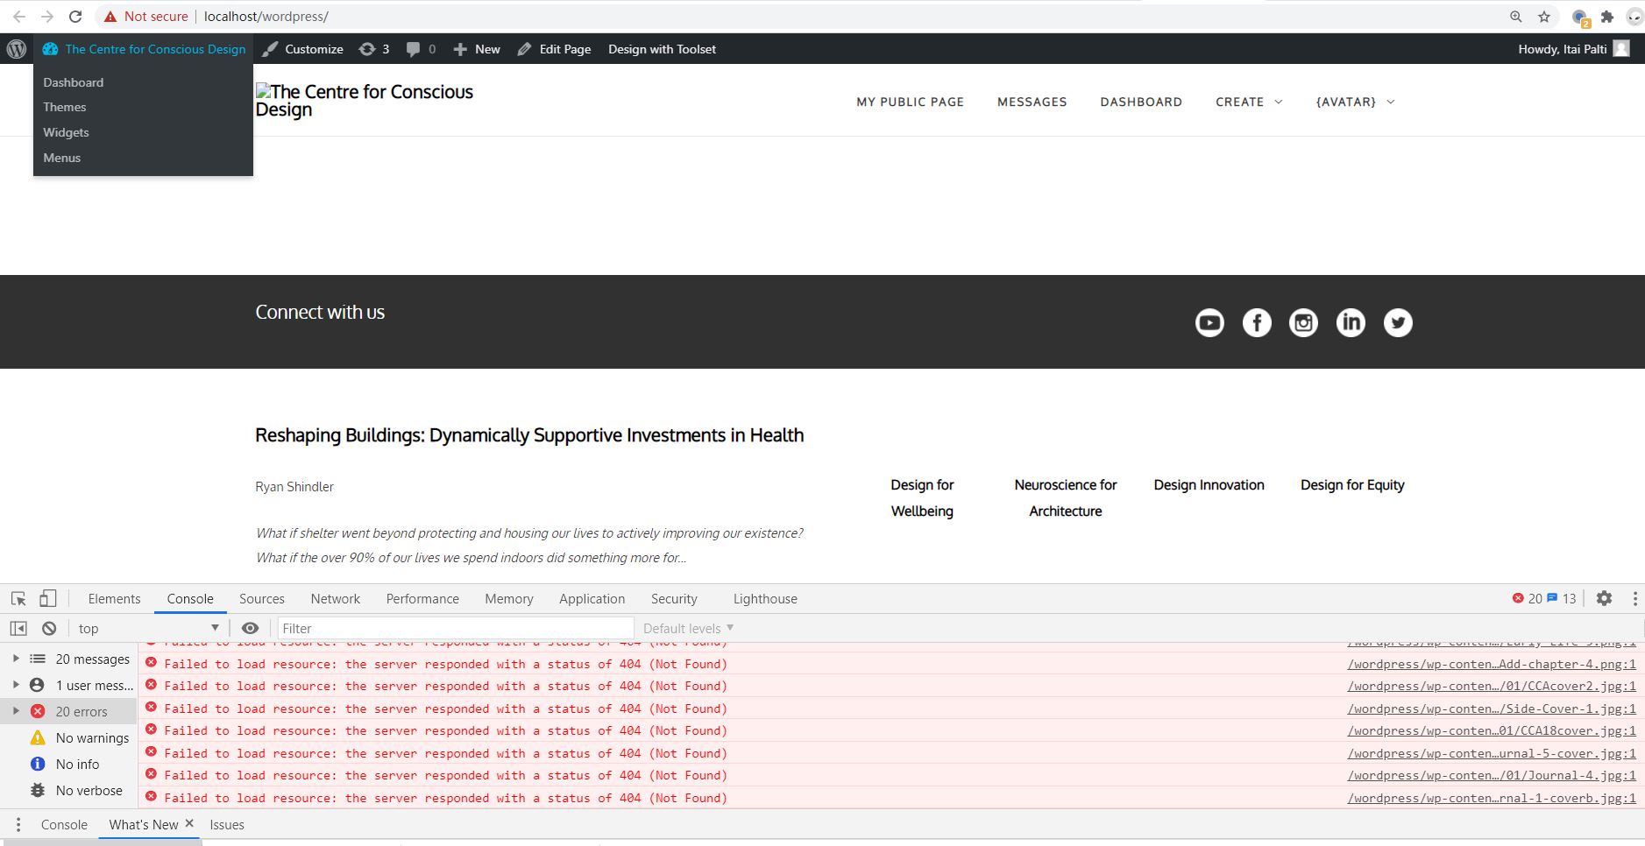Open MESSAGES nav link

tap(1032, 102)
